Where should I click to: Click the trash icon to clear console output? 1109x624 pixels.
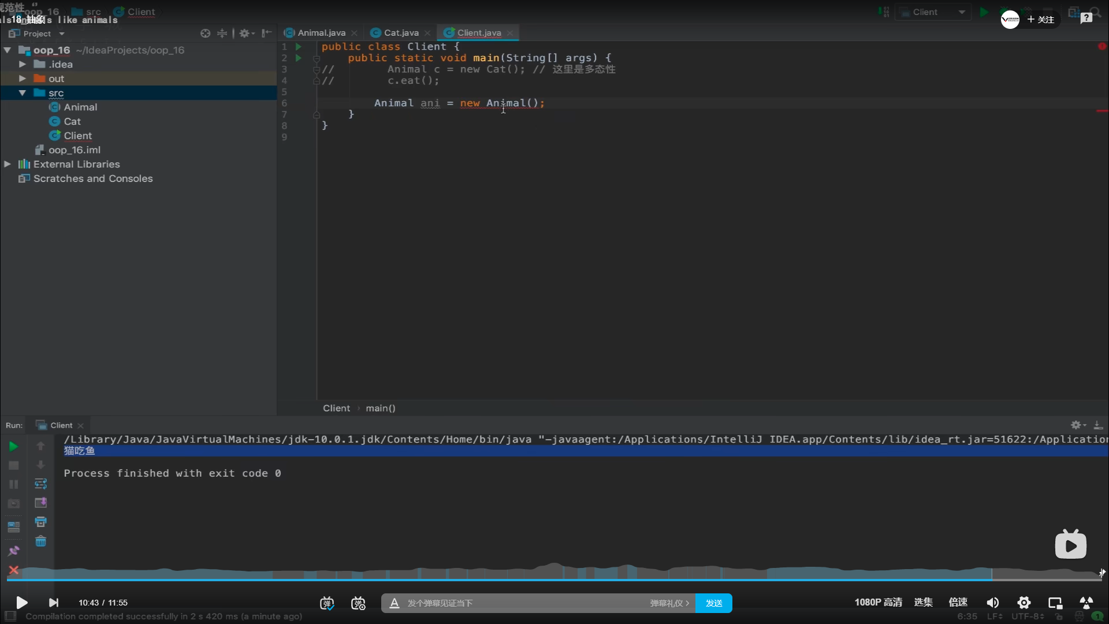click(40, 541)
